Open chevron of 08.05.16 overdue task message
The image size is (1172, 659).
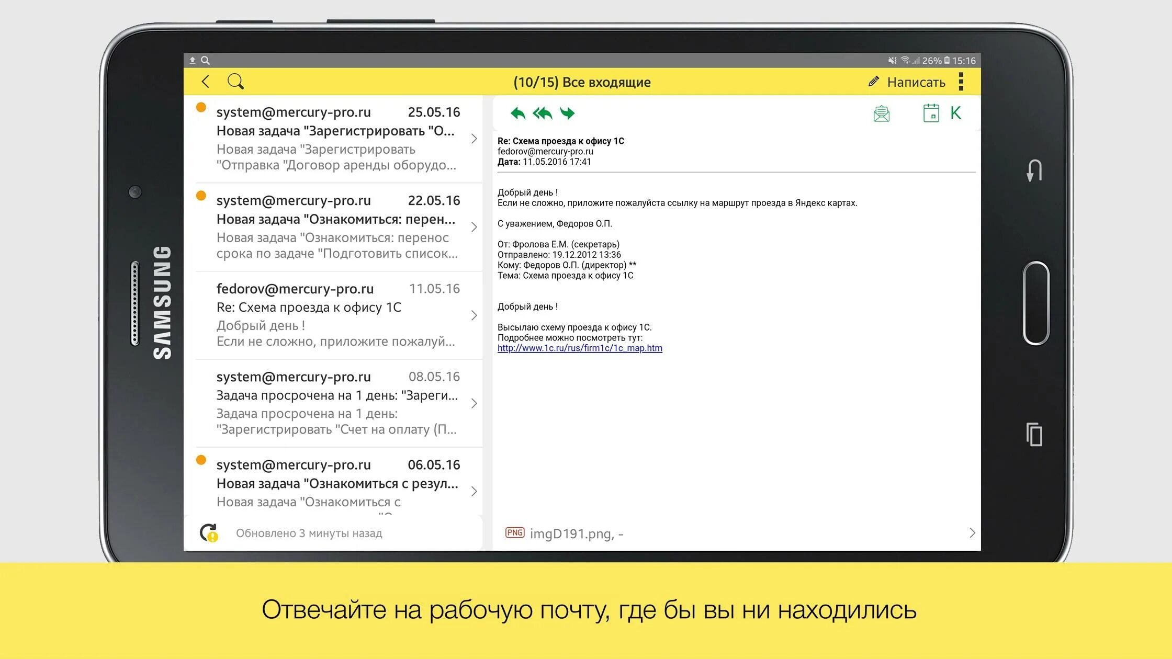tap(474, 403)
